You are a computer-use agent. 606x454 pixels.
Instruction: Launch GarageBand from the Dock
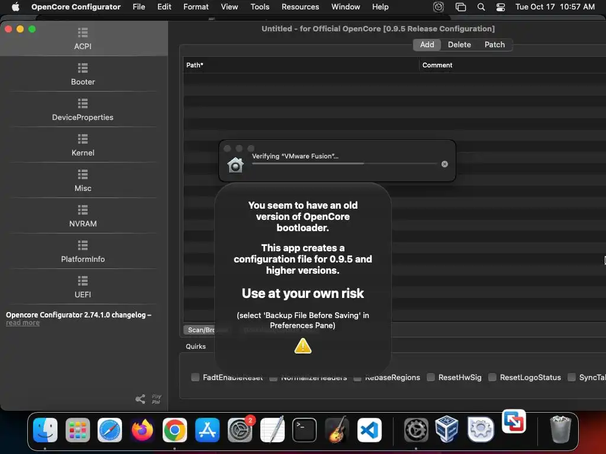pyautogui.click(x=337, y=430)
